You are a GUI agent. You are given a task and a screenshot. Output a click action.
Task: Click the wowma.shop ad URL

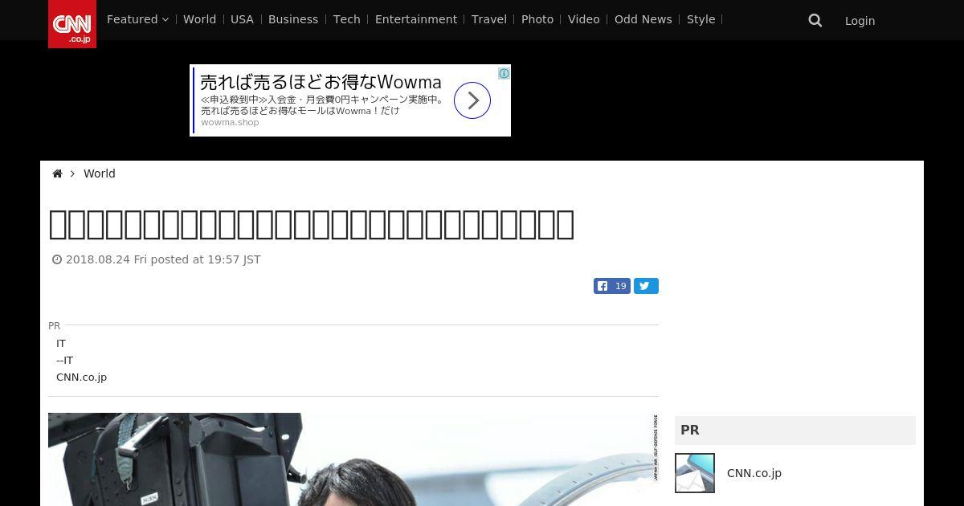230,123
